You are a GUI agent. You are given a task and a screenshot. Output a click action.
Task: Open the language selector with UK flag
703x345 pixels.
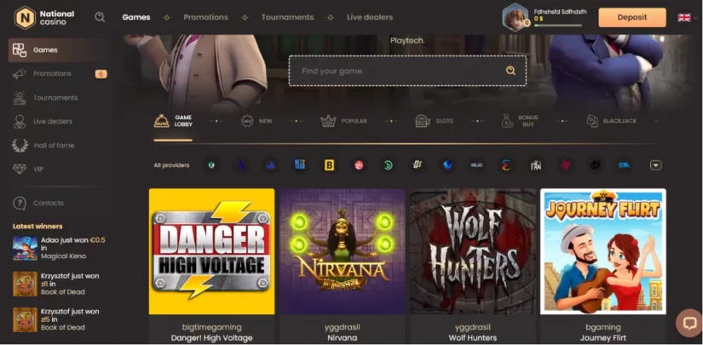(688, 18)
